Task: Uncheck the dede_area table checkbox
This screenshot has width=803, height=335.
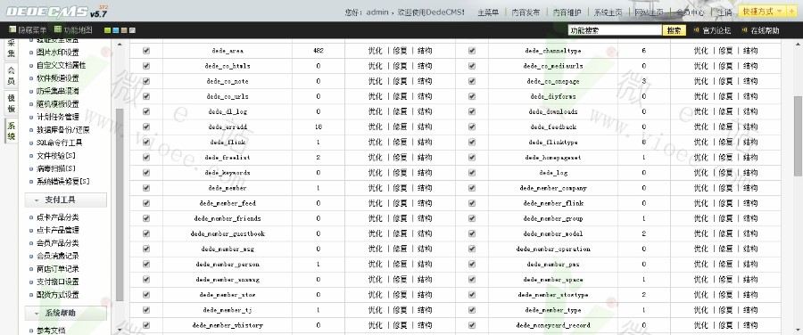Action: pos(146,51)
